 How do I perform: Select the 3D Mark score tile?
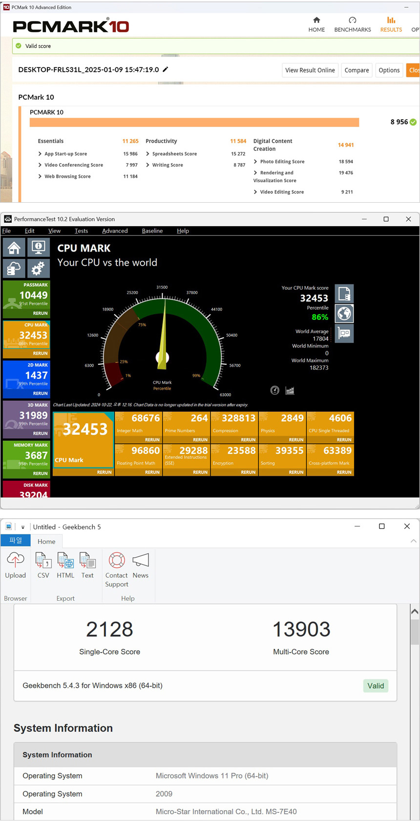tap(26, 419)
